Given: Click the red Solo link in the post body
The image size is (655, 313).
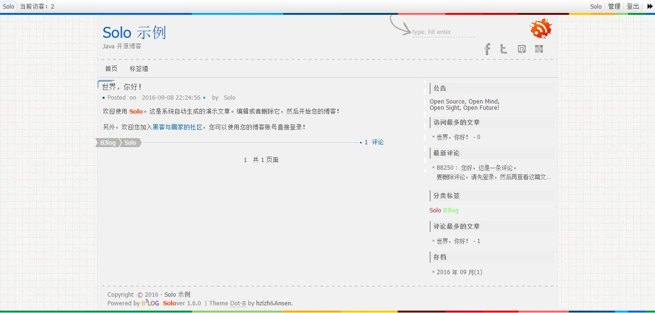Looking at the screenshot, I should pyautogui.click(x=136, y=111).
